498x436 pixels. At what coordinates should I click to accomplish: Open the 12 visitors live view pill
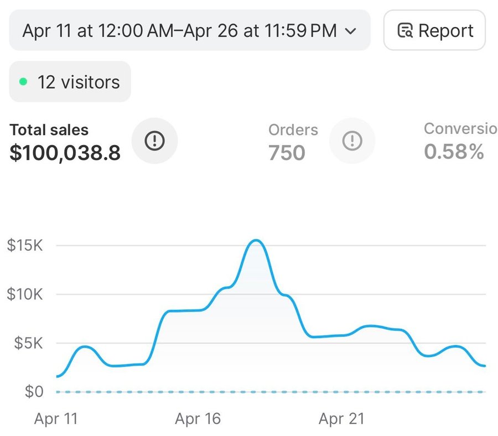point(70,81)
